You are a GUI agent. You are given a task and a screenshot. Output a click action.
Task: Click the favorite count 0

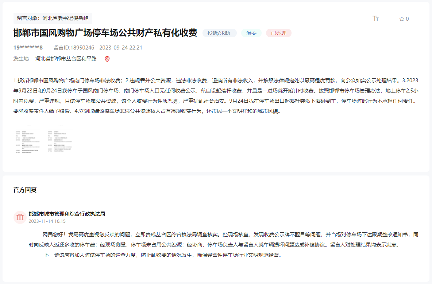pyautogui.click(x=407, y=19)
